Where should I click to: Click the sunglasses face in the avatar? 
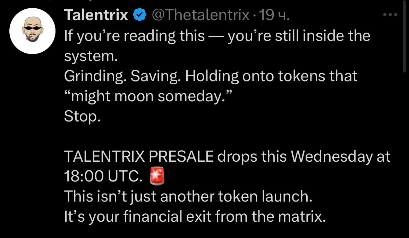[32, 29]
